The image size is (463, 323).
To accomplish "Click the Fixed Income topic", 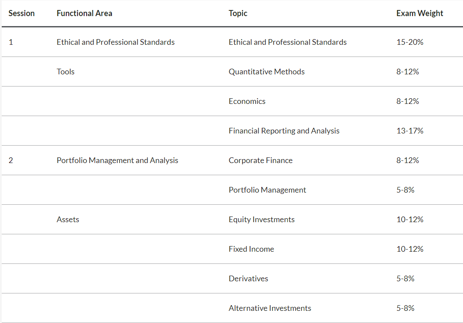I will (x=251, y=249).
